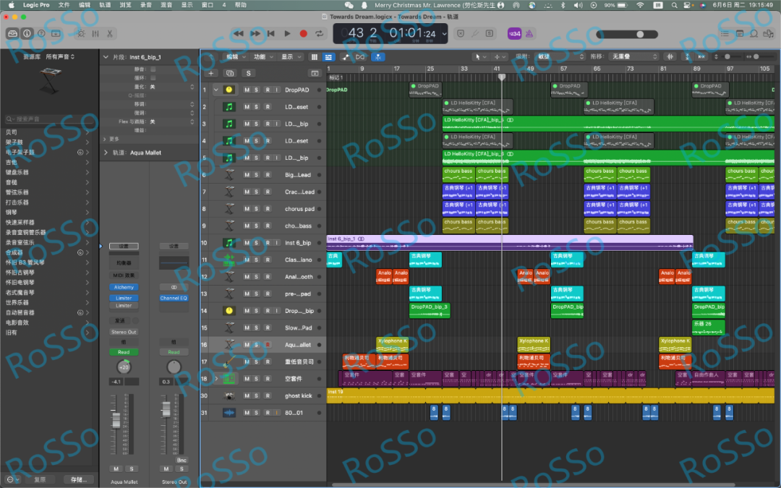Mute the Big...Lead track

point(247,175)
